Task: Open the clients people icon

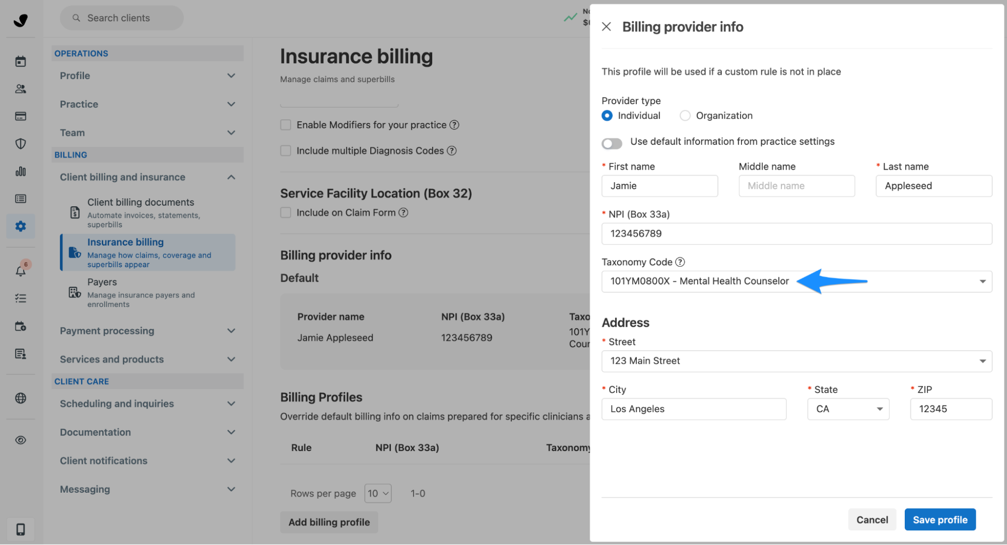Action: [21, 89]
